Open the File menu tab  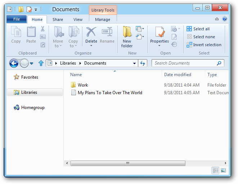point(17,19)
